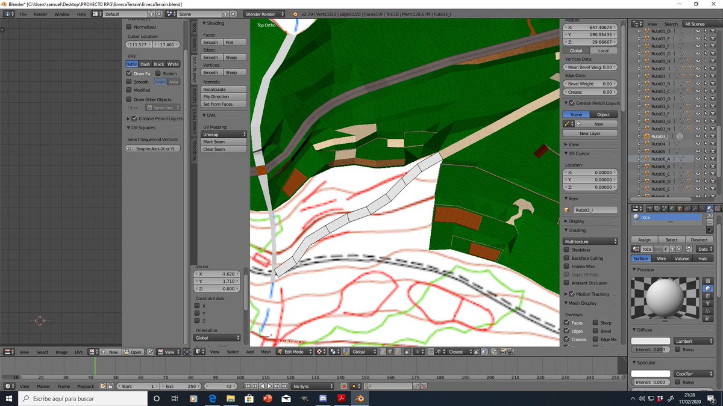
Task: Enable the Diffuse Ramp checkbox
Action: point(678,349)
